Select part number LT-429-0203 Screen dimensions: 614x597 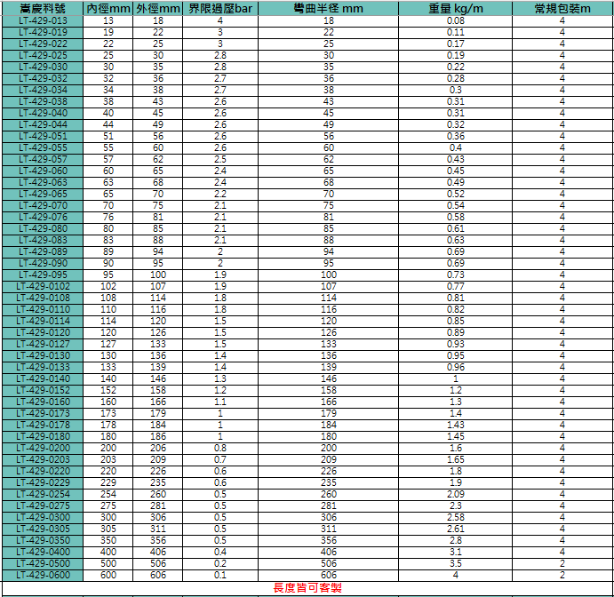click(43, 459)
